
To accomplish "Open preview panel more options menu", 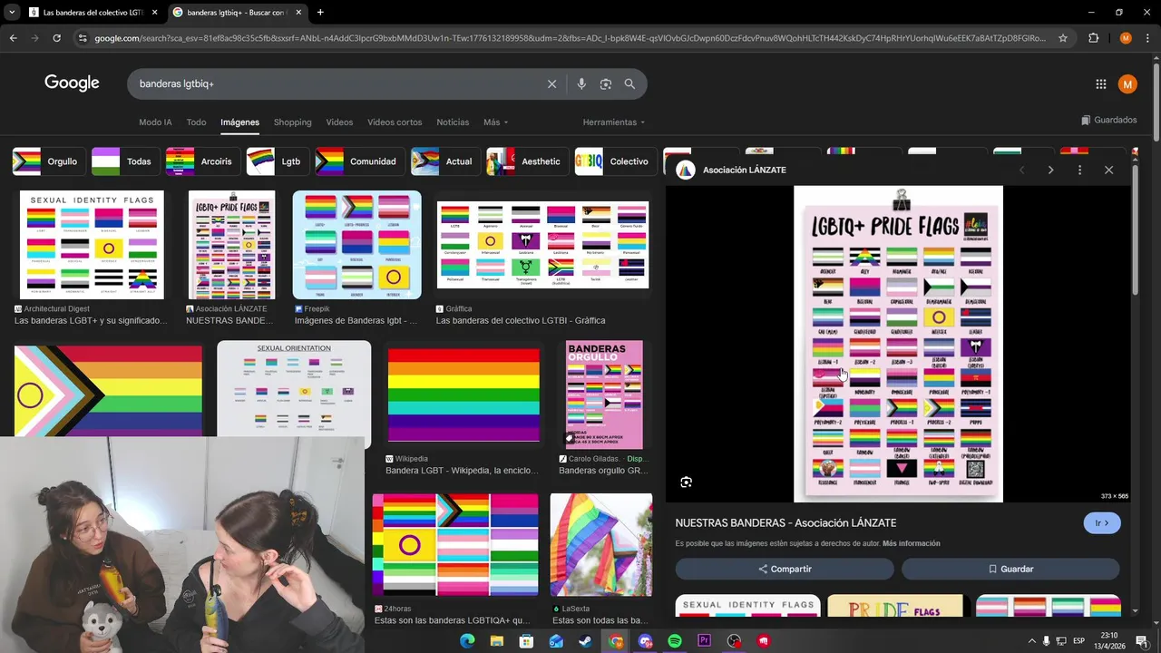I will [1079, 170].
